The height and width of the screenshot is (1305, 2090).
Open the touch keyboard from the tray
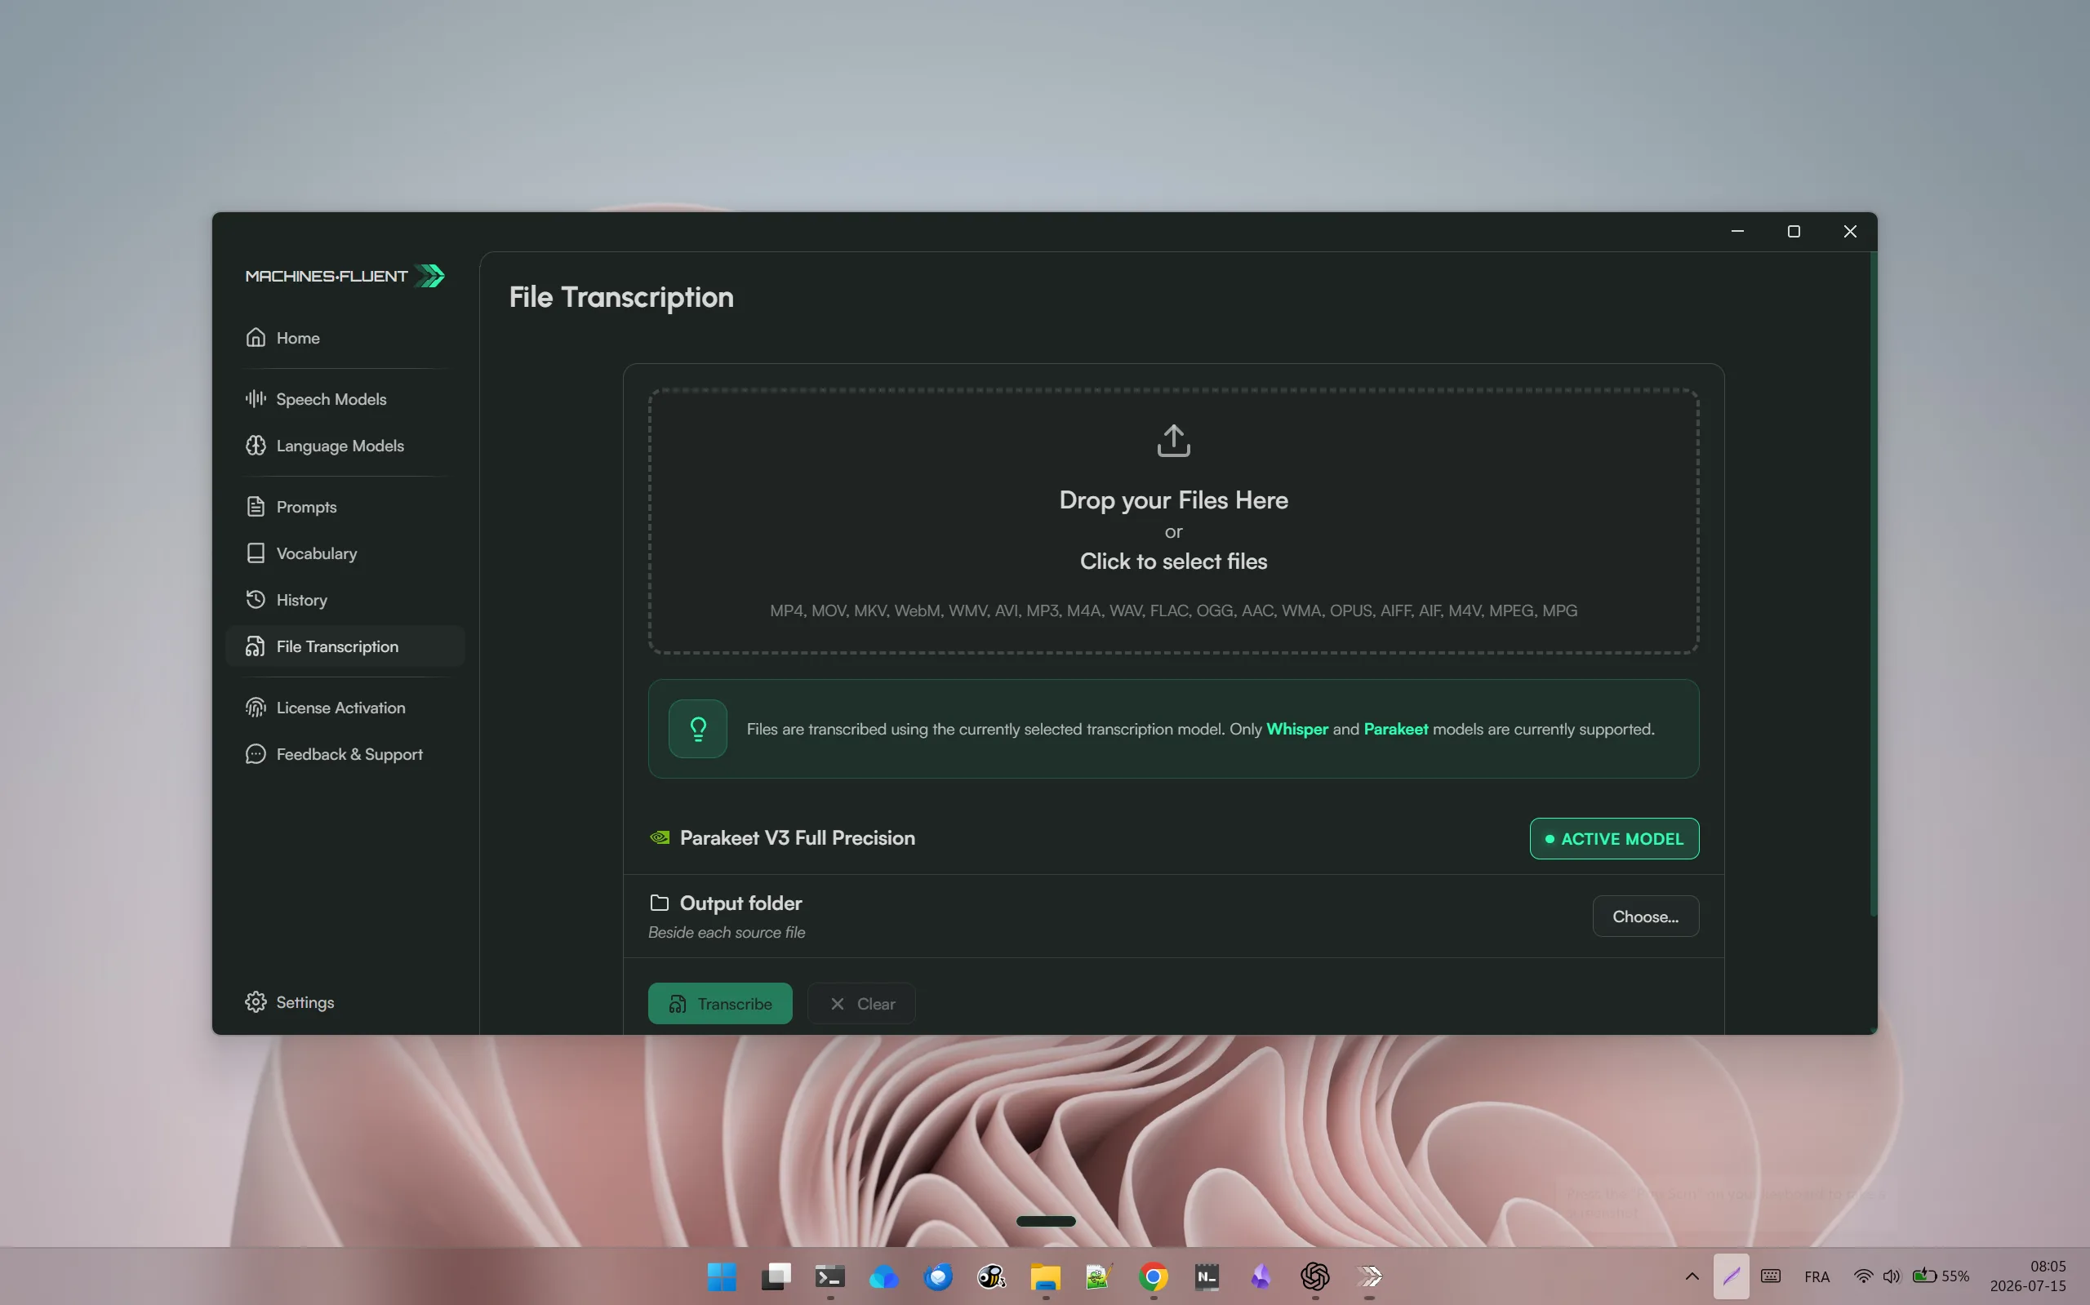[x=1771, y=1276]
